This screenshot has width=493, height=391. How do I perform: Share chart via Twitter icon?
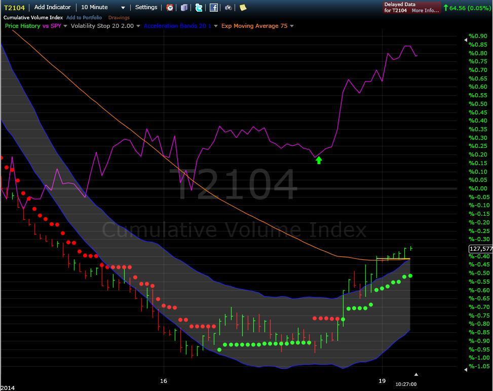coord(199,8)
